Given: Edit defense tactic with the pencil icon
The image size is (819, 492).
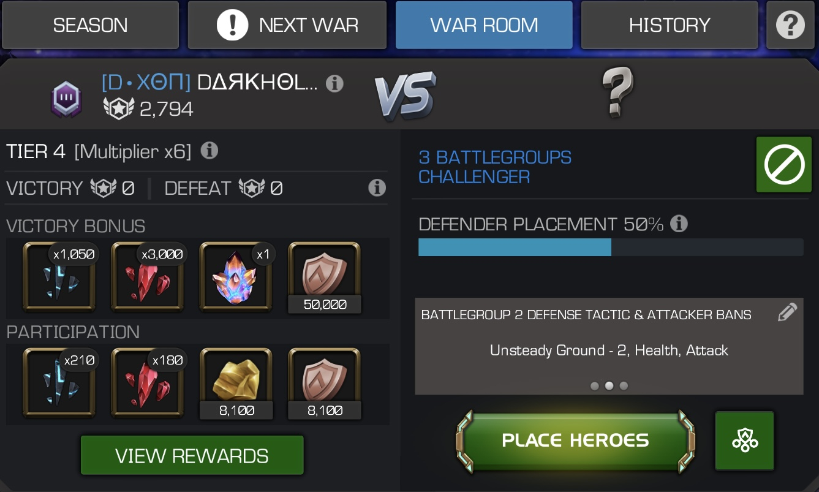Looking at the screenshot, I should tap(787, 312).
